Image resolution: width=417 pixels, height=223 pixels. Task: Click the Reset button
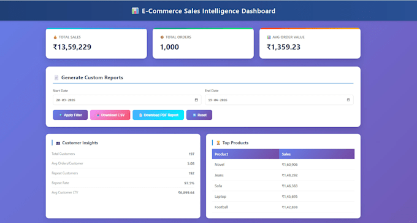click(199, 115)
